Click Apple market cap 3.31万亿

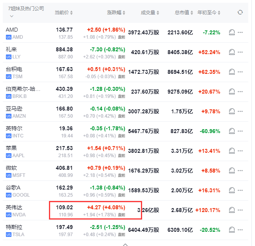click(x=182, y=151)
